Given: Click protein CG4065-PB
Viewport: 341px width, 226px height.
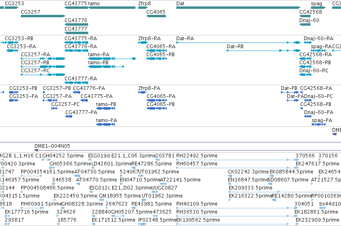Looking at the screenshot, I should 161,104.
